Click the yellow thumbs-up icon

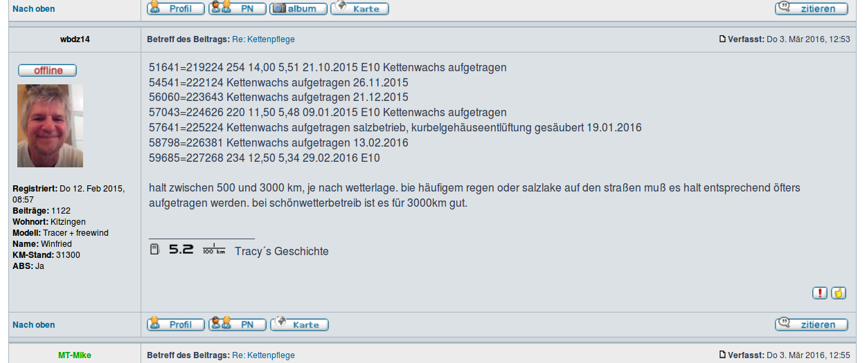[x=839, y=293]
